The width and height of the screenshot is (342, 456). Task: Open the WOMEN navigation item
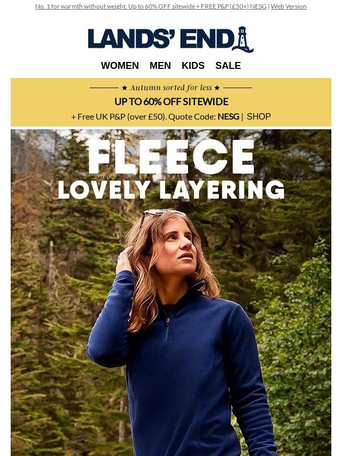click(x=120, y=66)
